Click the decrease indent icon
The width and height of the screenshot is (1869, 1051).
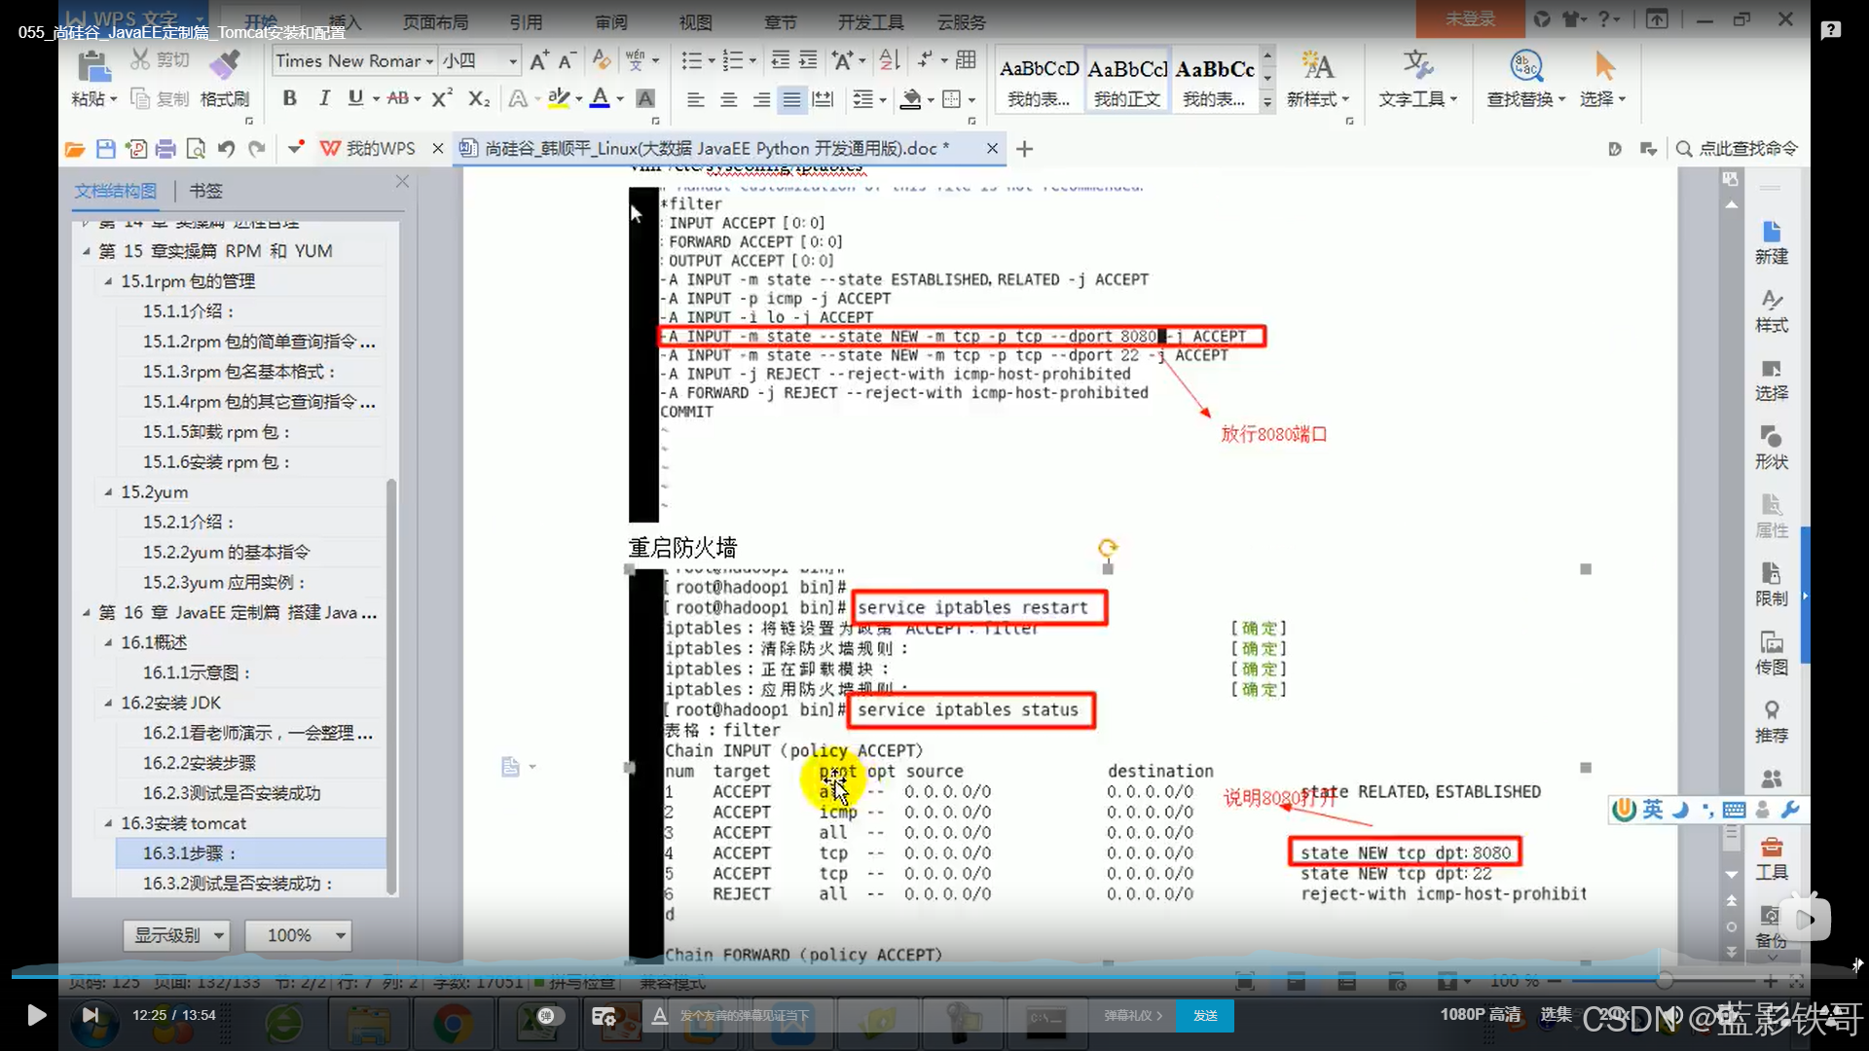[x=780, y=60]
